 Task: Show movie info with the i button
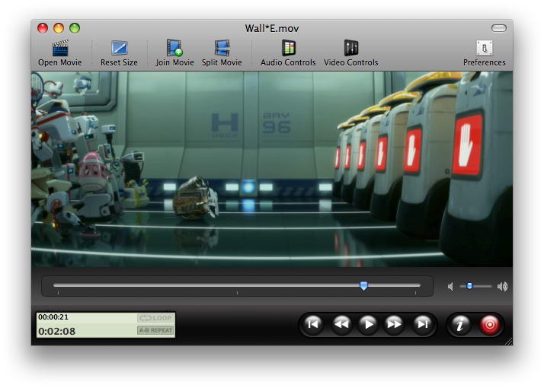(460, 324)
